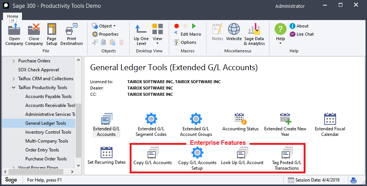Screen dimensions: 367x186
Task: Click the Delete trash icon
Action: (121, 42)
